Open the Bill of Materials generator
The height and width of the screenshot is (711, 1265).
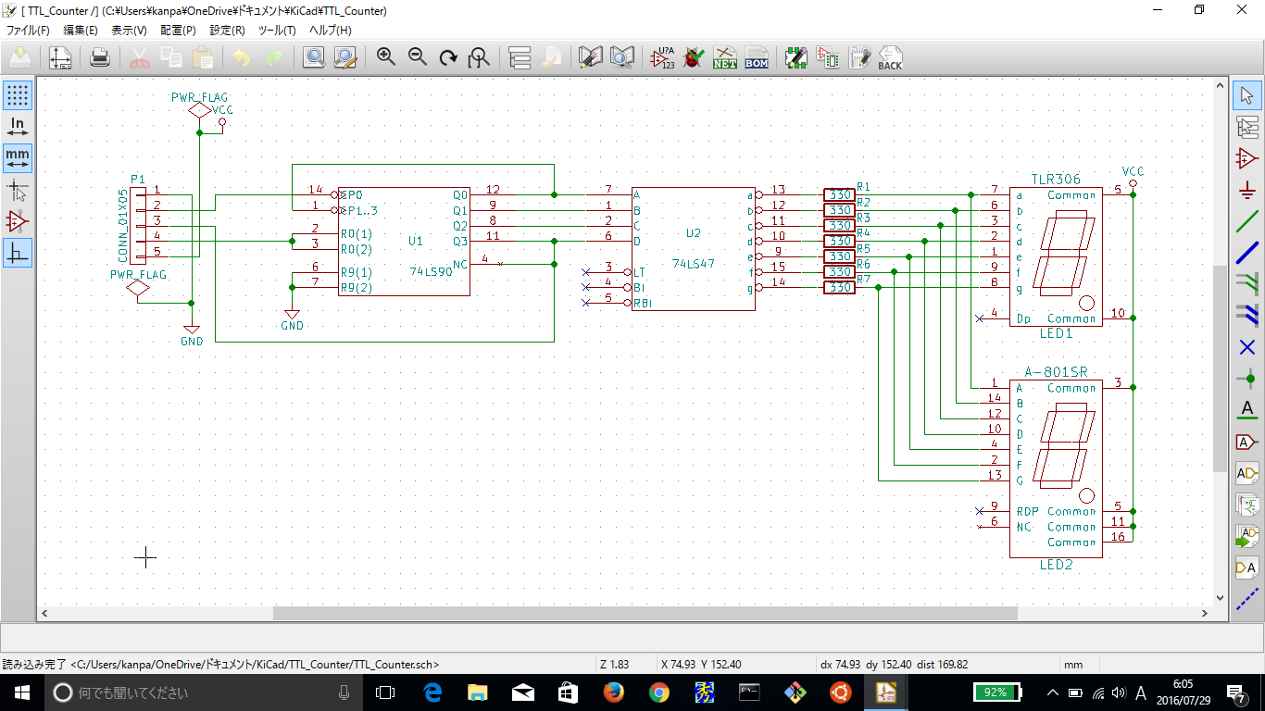(756, 57)
